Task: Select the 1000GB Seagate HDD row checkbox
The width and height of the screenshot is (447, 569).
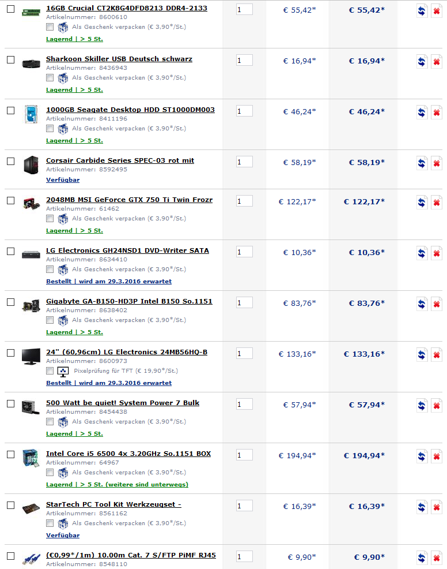Action: [11, 110]
